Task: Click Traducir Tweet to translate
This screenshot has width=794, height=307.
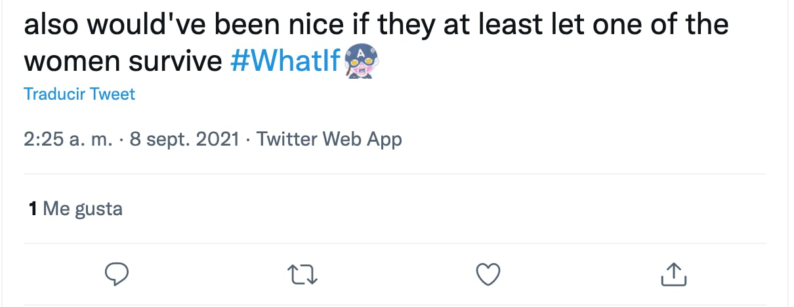Action: [x=79, y=94]
